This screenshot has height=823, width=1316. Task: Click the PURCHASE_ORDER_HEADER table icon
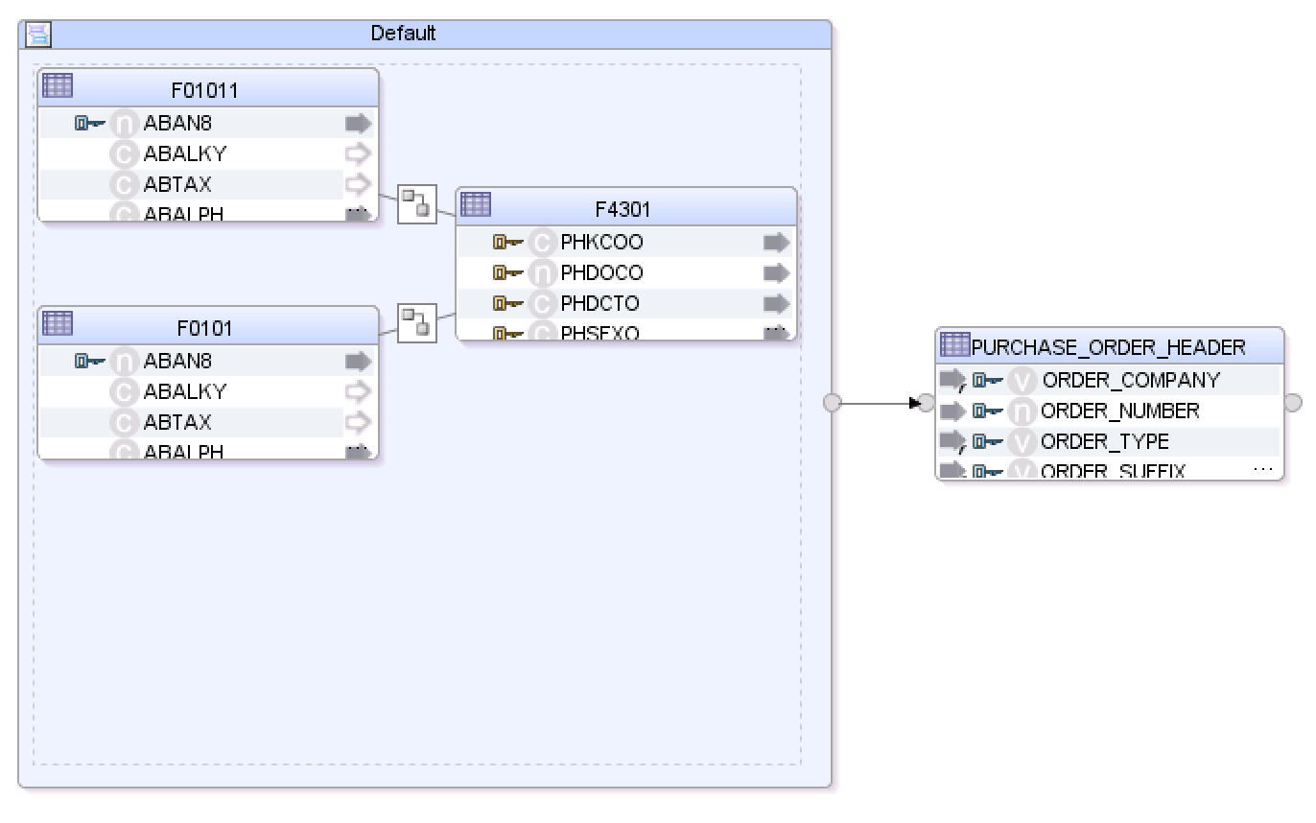[956, 346]
